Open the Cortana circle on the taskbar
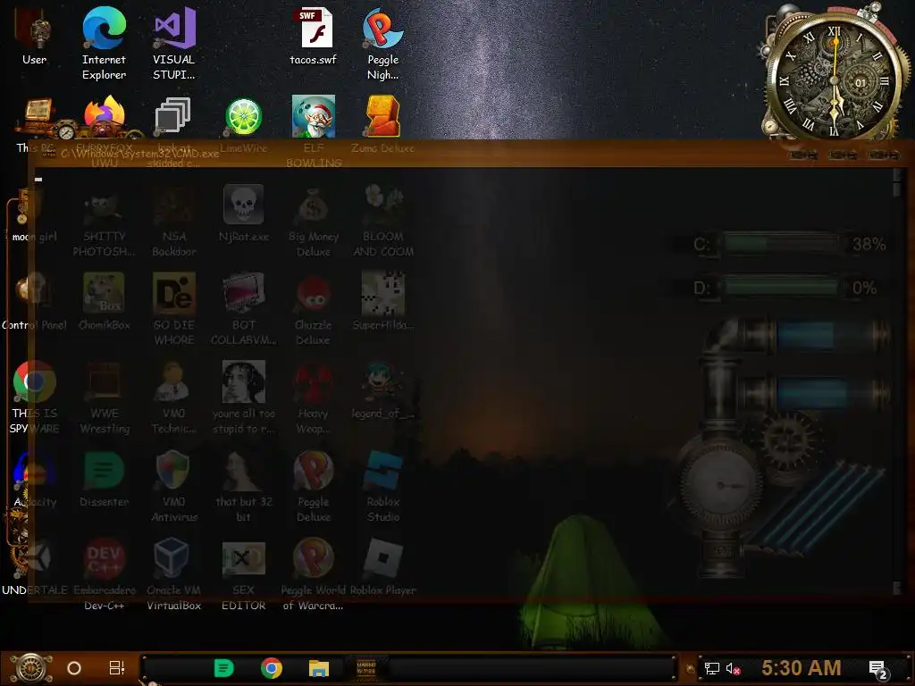The width and height of the screenshot is (915, 686). click(x=74, y=668)
